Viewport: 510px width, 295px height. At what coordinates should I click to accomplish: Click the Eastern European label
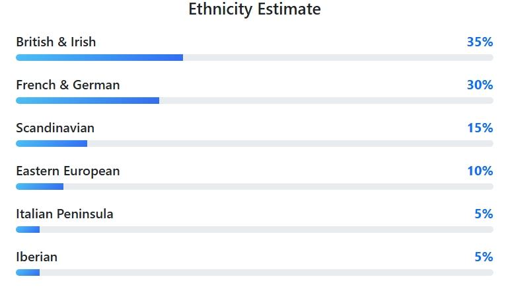coord(68,171)
